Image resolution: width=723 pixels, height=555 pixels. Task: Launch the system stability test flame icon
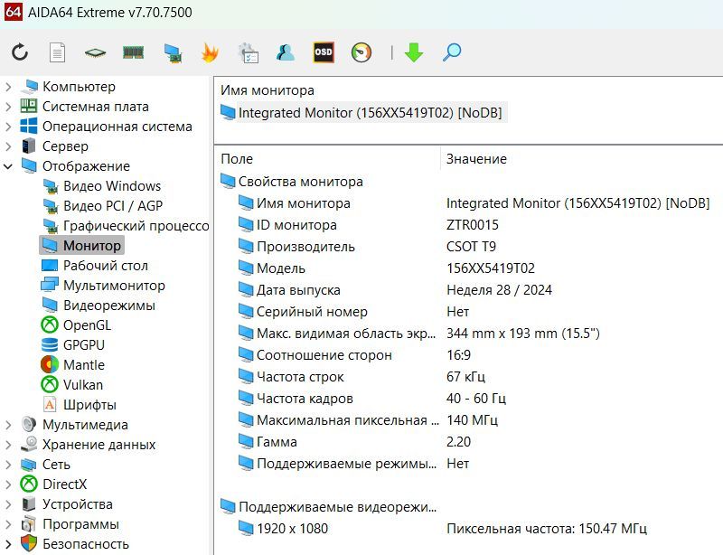(x=210, y=52)
